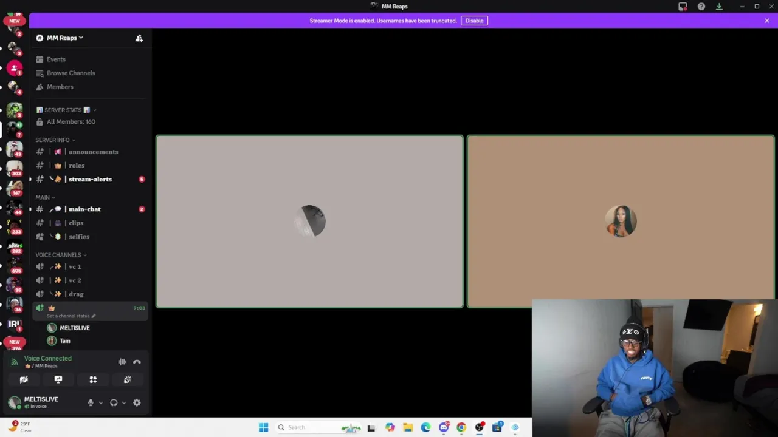Dismiss the Streamer Mode purple banner

[767, 21]
